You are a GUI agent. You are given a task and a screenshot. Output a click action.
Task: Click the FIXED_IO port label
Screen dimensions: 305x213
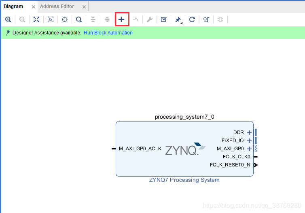[x=233, y=141]
